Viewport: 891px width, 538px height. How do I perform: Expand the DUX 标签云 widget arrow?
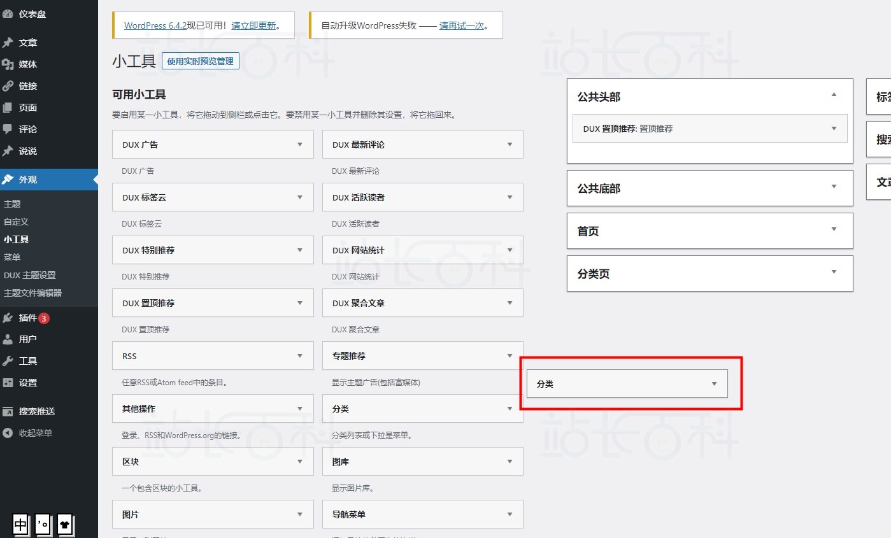tap(300, 197)
